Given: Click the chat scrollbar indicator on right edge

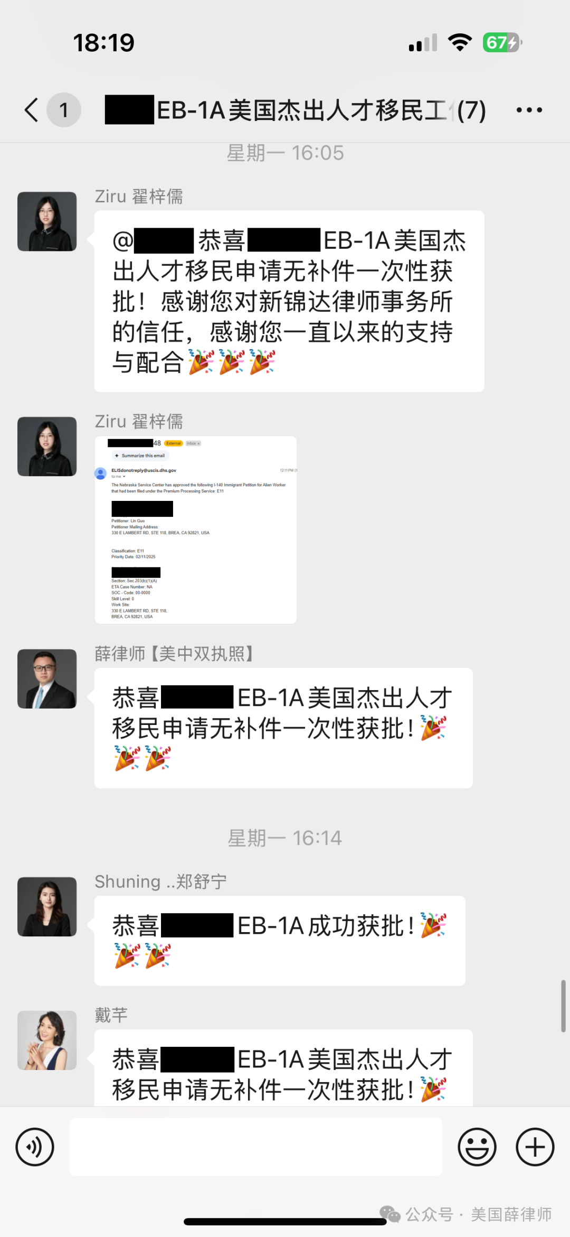Looking at the screenshot, I should (563, 1006).
